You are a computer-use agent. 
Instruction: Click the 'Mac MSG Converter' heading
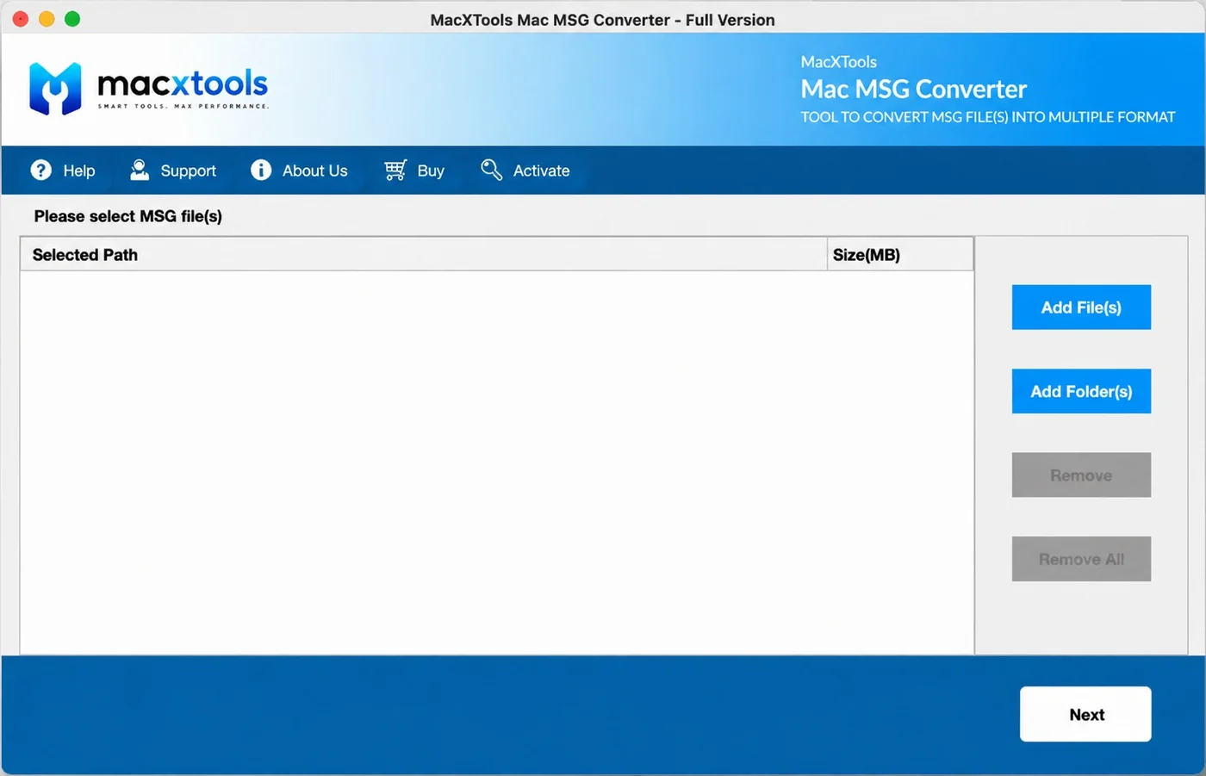pyautogui.click(x=913, y=89)
